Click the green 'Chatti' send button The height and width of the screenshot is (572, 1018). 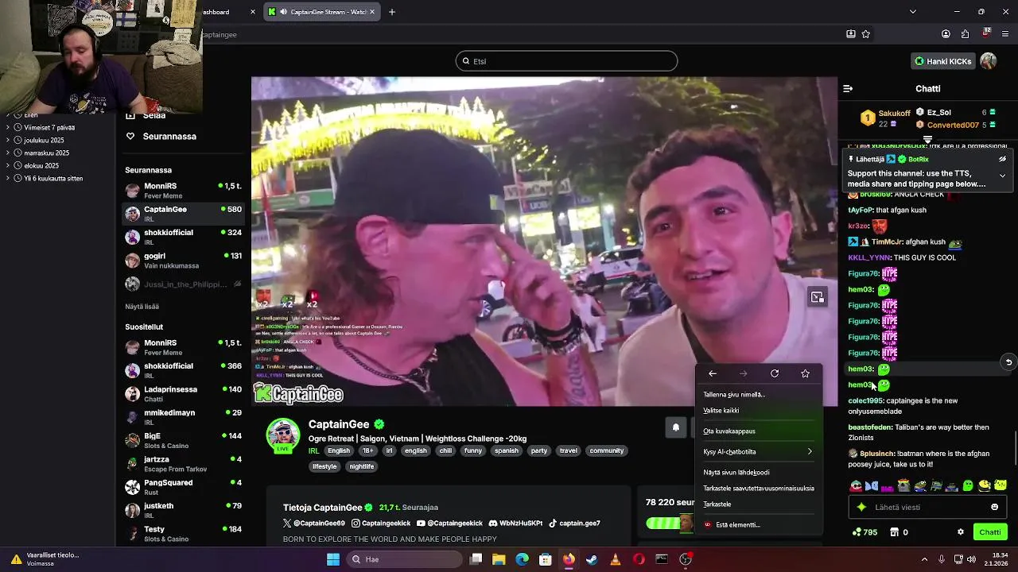pyautogui.click(x=990, y=532)
